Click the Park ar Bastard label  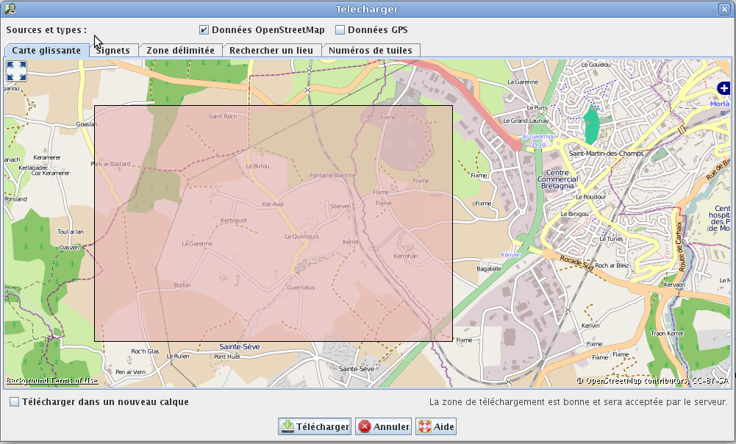click(110, 164)
